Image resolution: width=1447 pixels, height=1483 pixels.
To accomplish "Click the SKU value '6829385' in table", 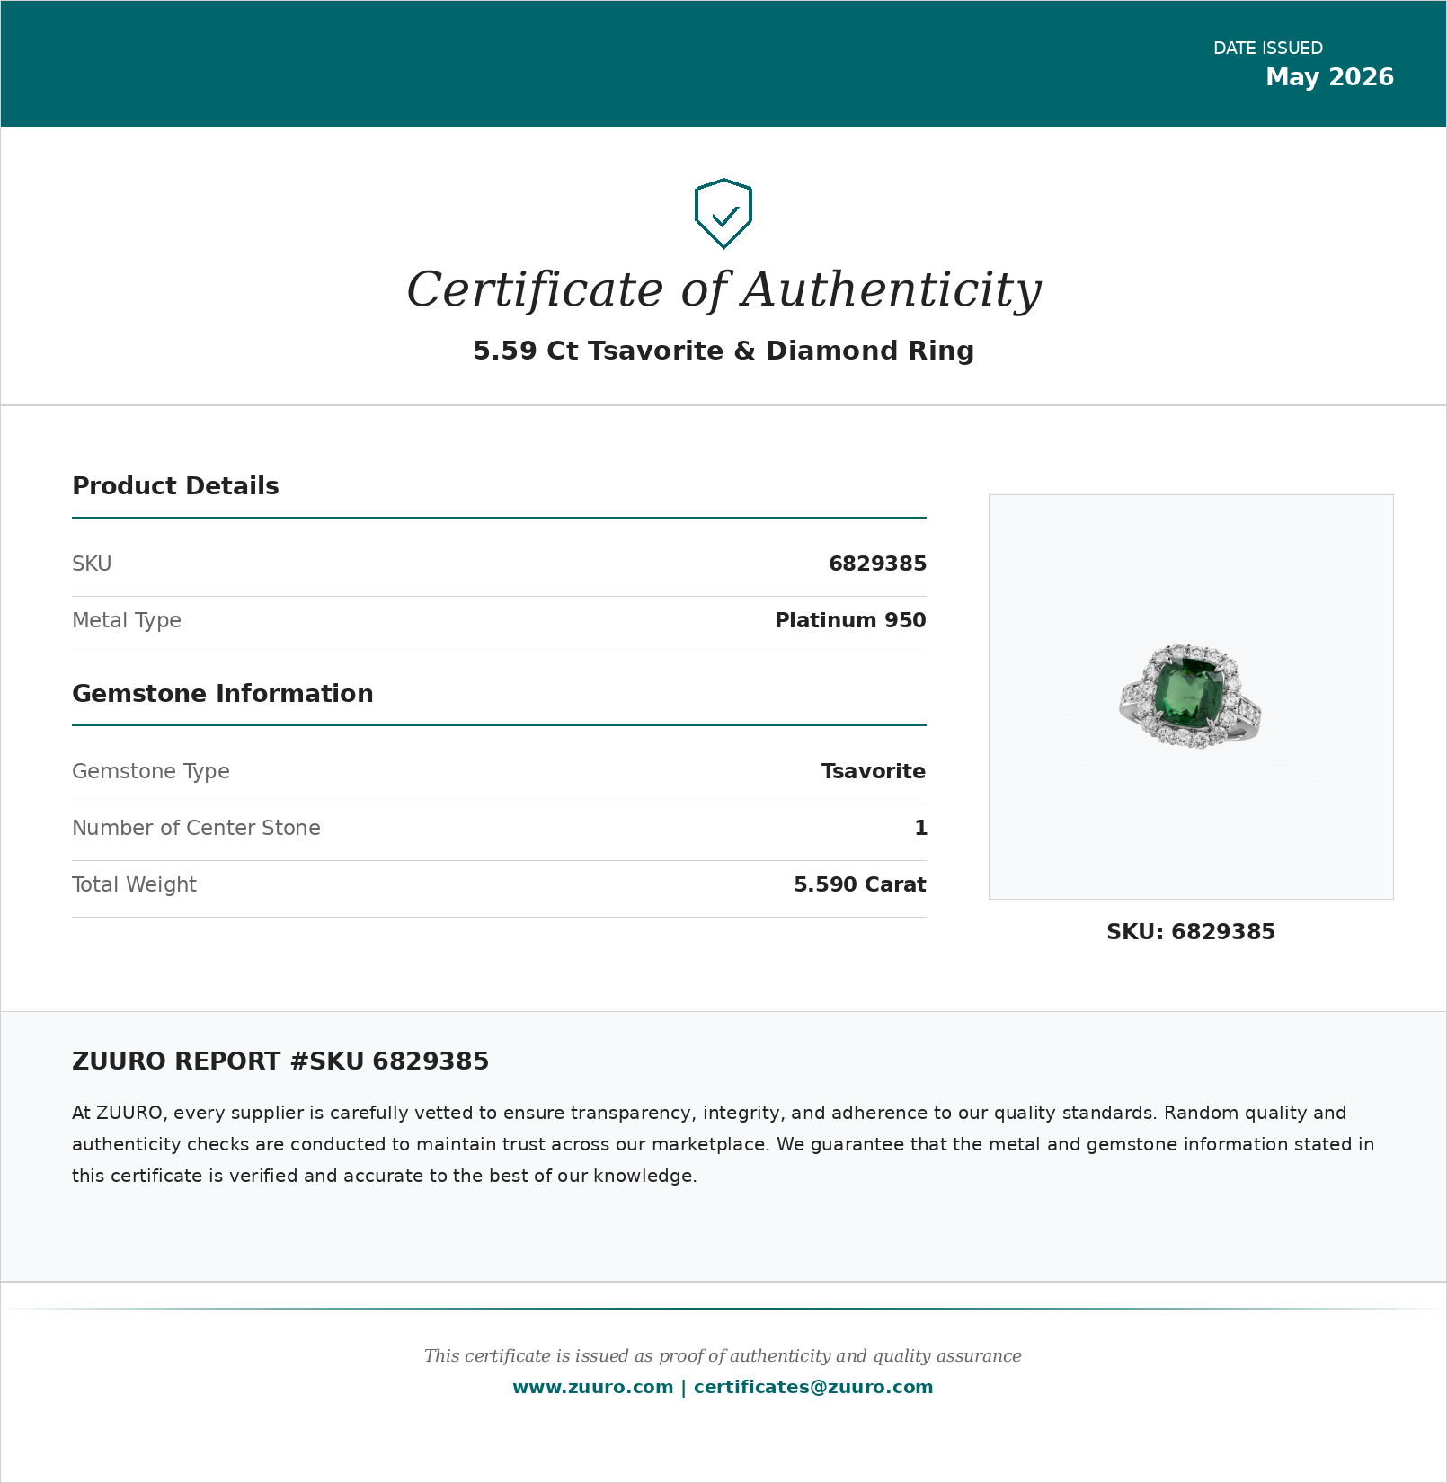I will pos(877,564).
